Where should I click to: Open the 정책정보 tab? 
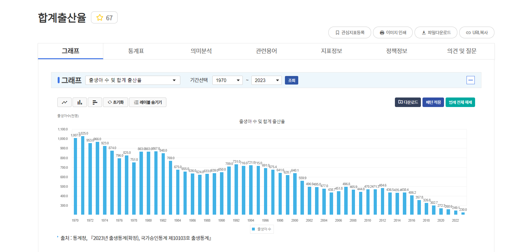(397, 51)
